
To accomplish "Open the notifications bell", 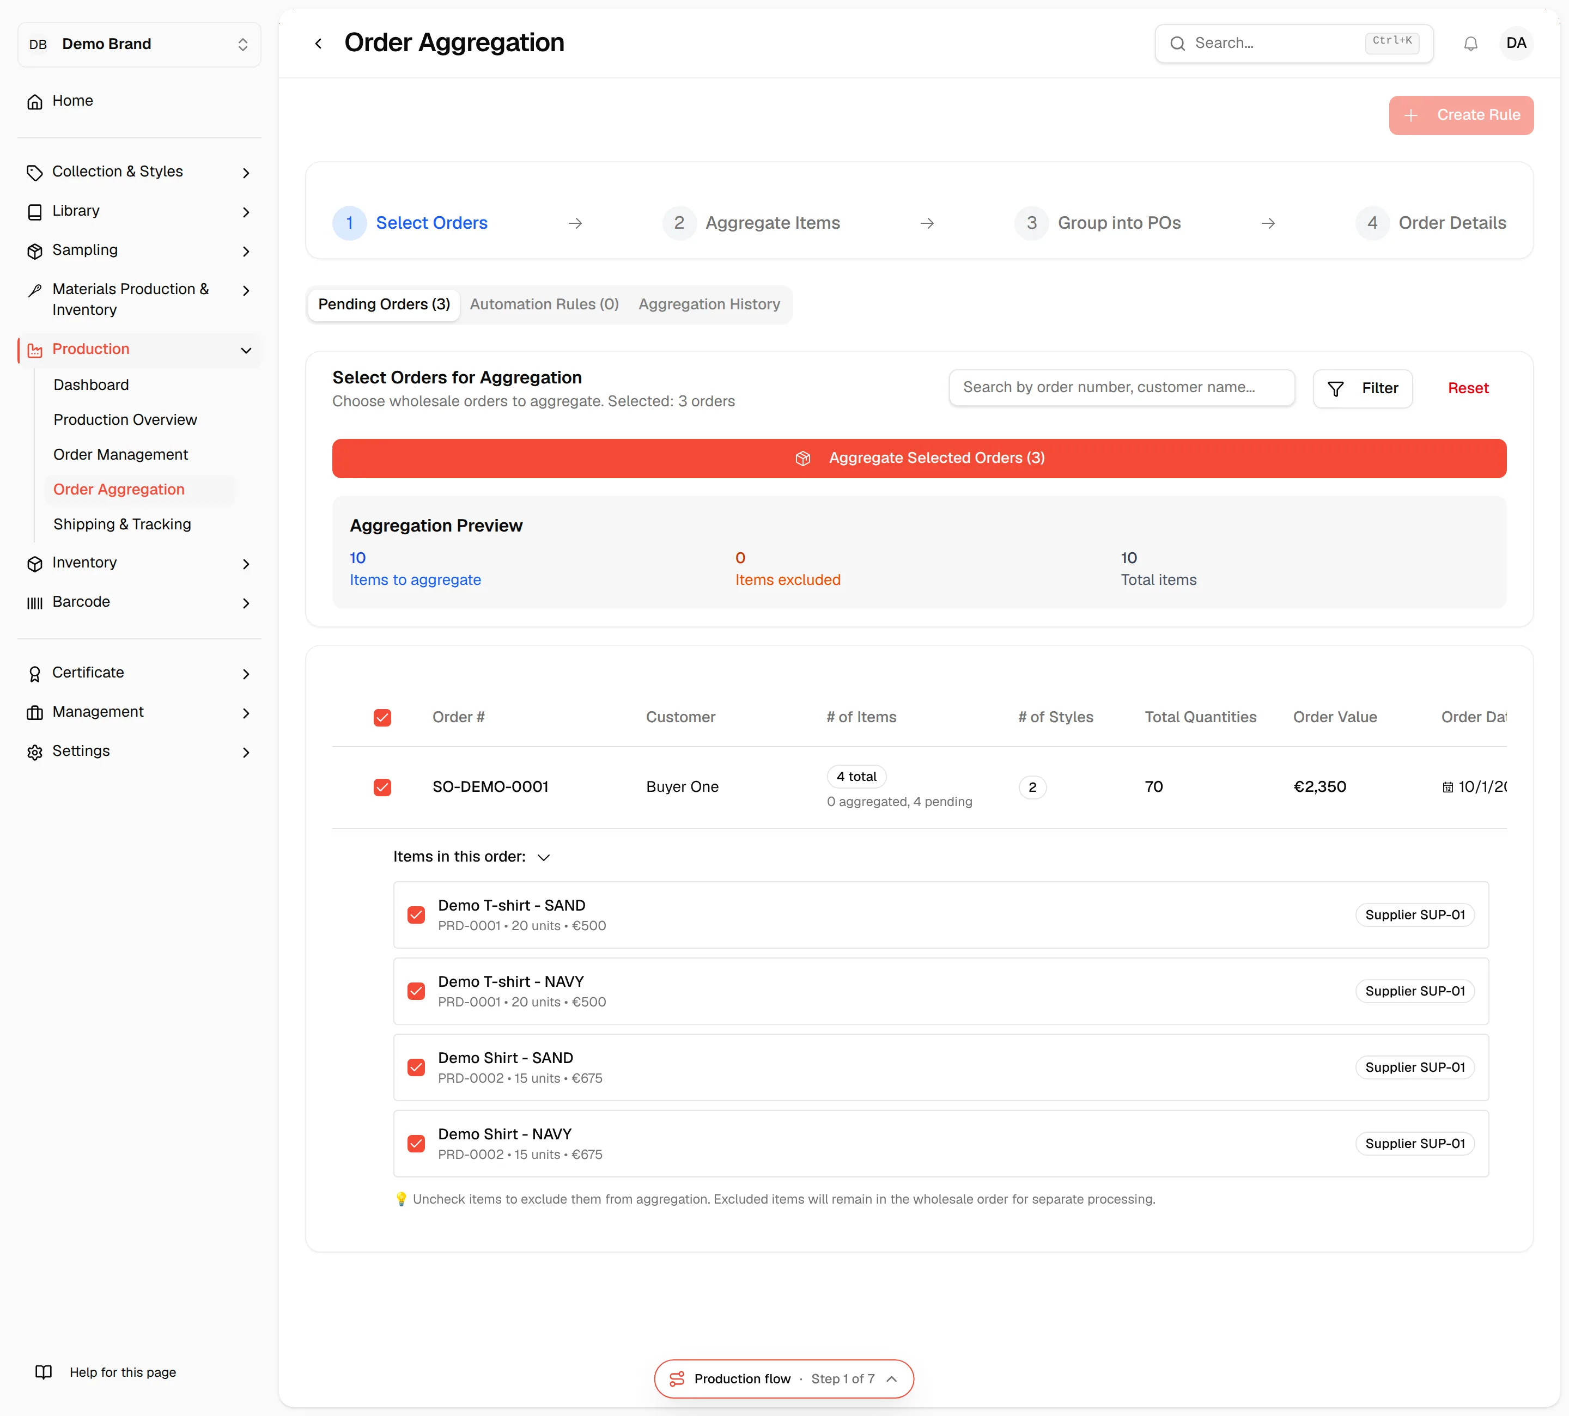I will coord(1470,44).
